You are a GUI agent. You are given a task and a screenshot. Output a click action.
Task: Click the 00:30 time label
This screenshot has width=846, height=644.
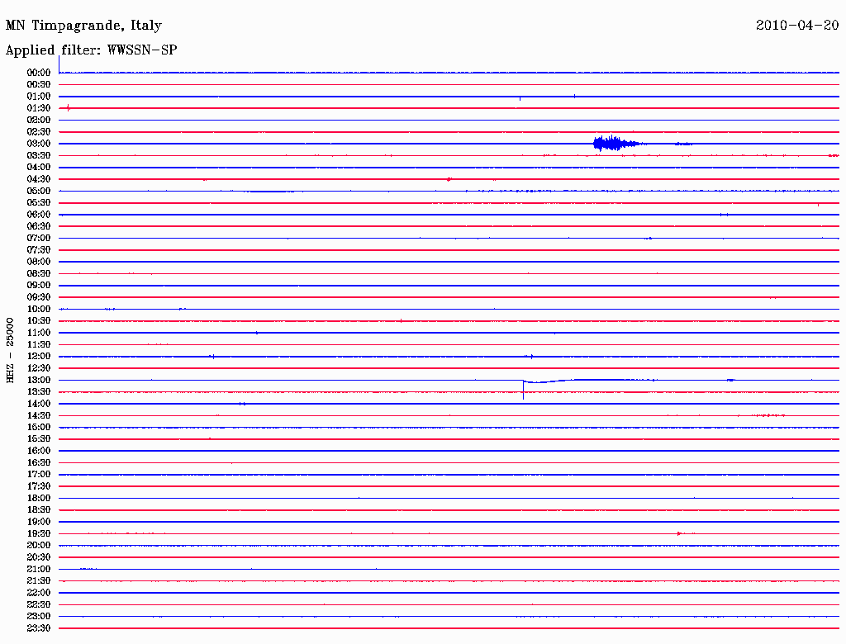point(39,84)
